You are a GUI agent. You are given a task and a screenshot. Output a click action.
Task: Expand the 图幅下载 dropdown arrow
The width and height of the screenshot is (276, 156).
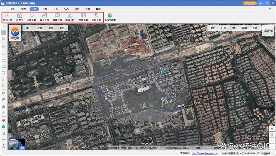76,20
